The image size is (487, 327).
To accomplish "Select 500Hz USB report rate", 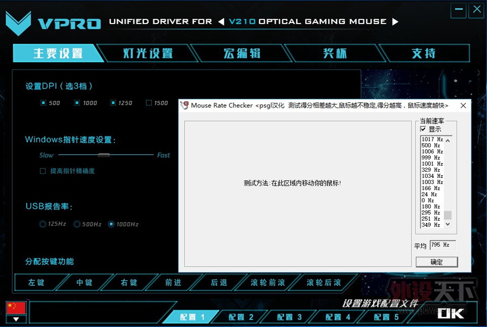I will [76, 224].
